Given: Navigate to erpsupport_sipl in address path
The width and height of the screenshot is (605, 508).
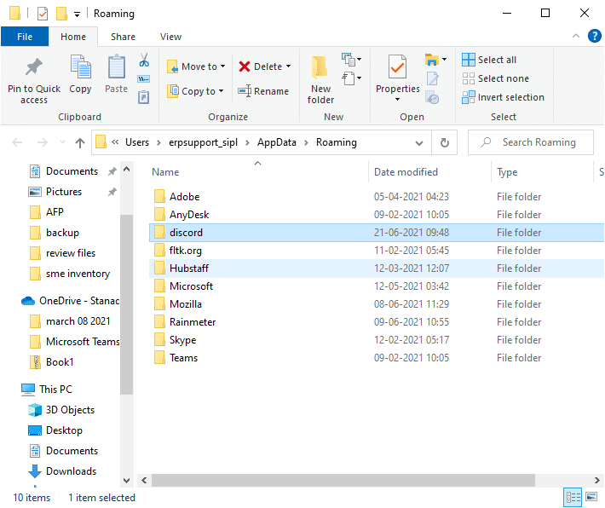Looking at the screenshot, I should (203, 142).
